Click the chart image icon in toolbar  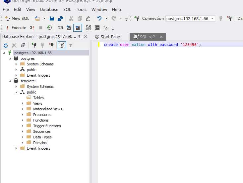97,28
